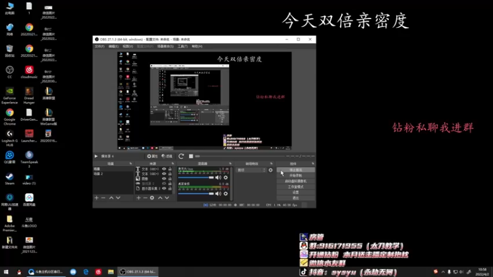493x277 pixels.
Task: Float the 转场特效 dock panel
Action: click(x=271, y=164)
